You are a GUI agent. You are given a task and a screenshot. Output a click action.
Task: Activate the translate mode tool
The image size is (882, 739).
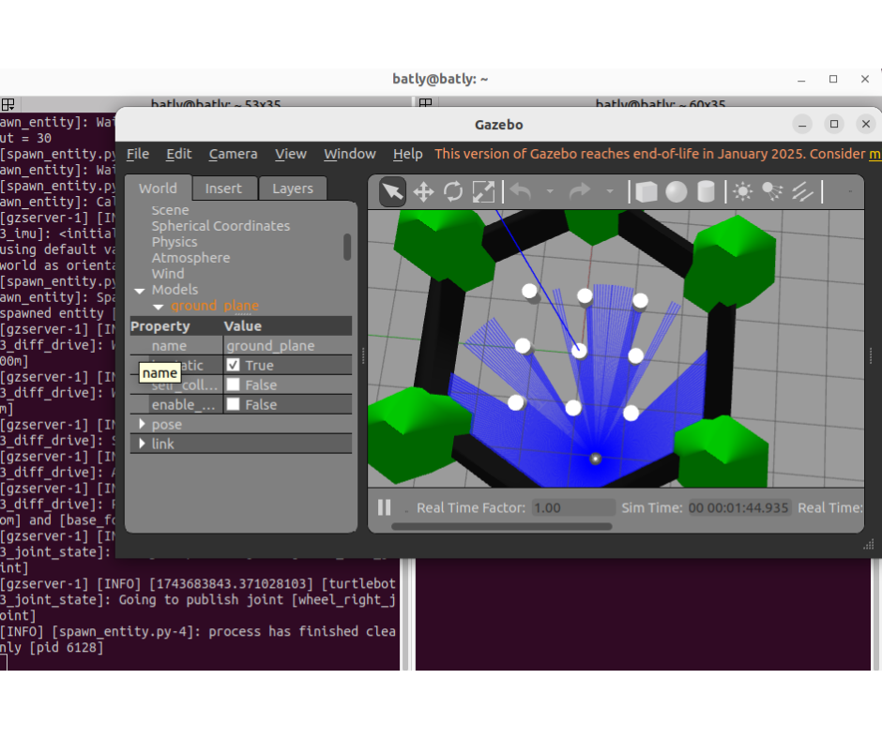click(x=423, y=192)
